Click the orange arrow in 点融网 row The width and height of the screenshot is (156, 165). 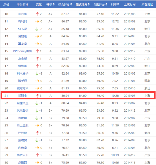tap(37, 162)
